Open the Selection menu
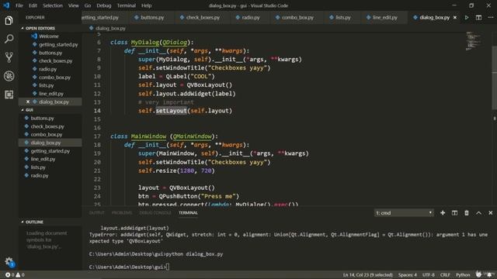The width and height of the screenshot is (497, 279). [53, 5]
